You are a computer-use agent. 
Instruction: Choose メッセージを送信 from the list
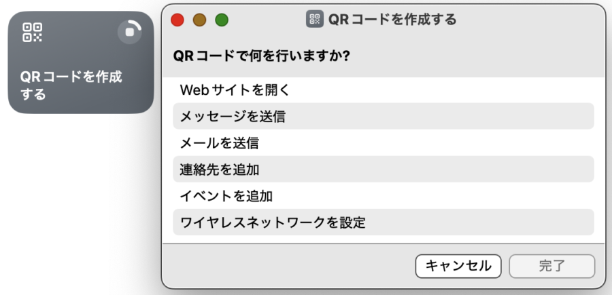click(x=232, y=116)
